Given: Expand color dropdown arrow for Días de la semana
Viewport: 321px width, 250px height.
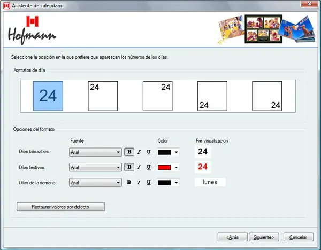Looking at the screenshot, I should tap(176, 183).
